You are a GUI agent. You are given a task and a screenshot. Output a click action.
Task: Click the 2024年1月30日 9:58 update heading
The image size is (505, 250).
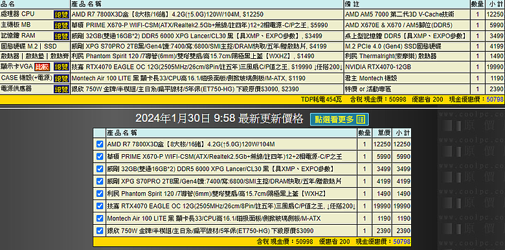219,119
